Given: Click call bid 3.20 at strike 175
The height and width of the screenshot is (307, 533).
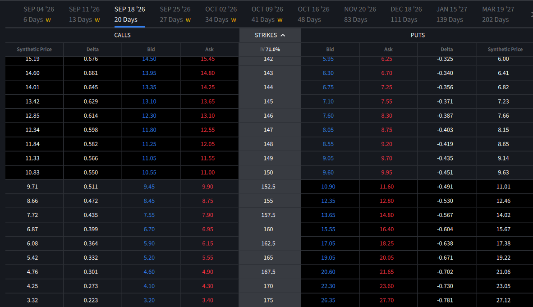Looking at the screenshot, I should tap(149, 301).
